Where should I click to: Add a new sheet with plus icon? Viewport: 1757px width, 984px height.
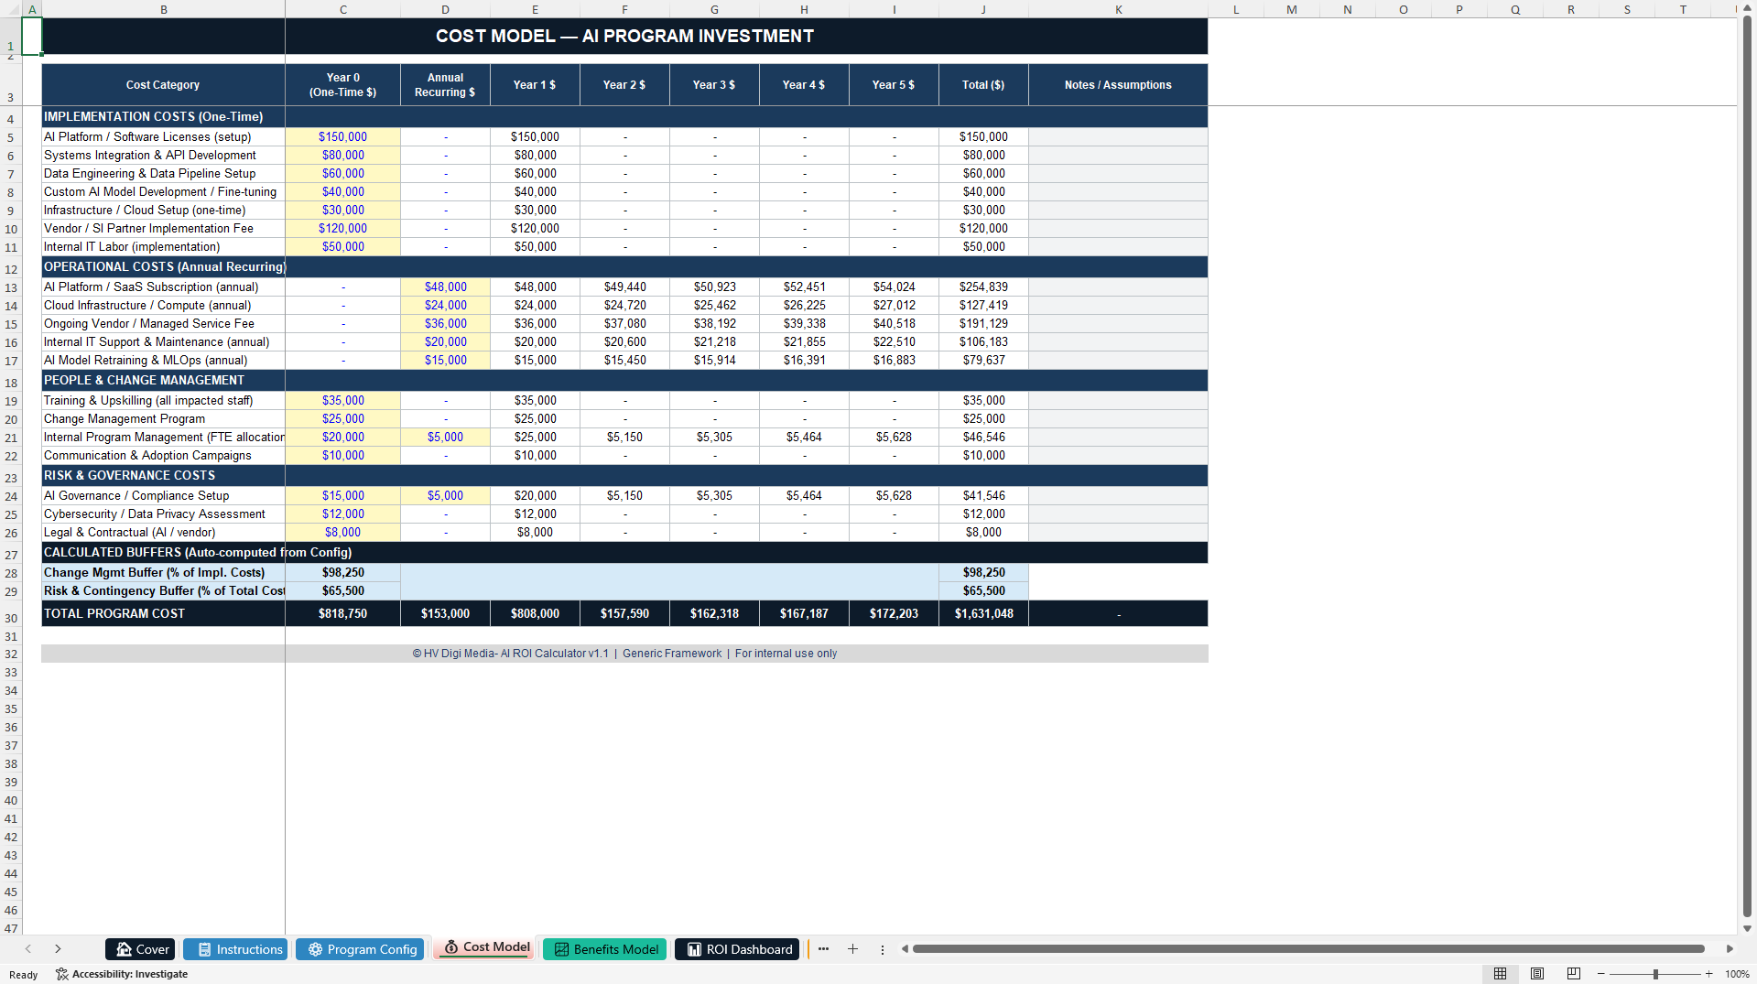click(x=852, y=949)
